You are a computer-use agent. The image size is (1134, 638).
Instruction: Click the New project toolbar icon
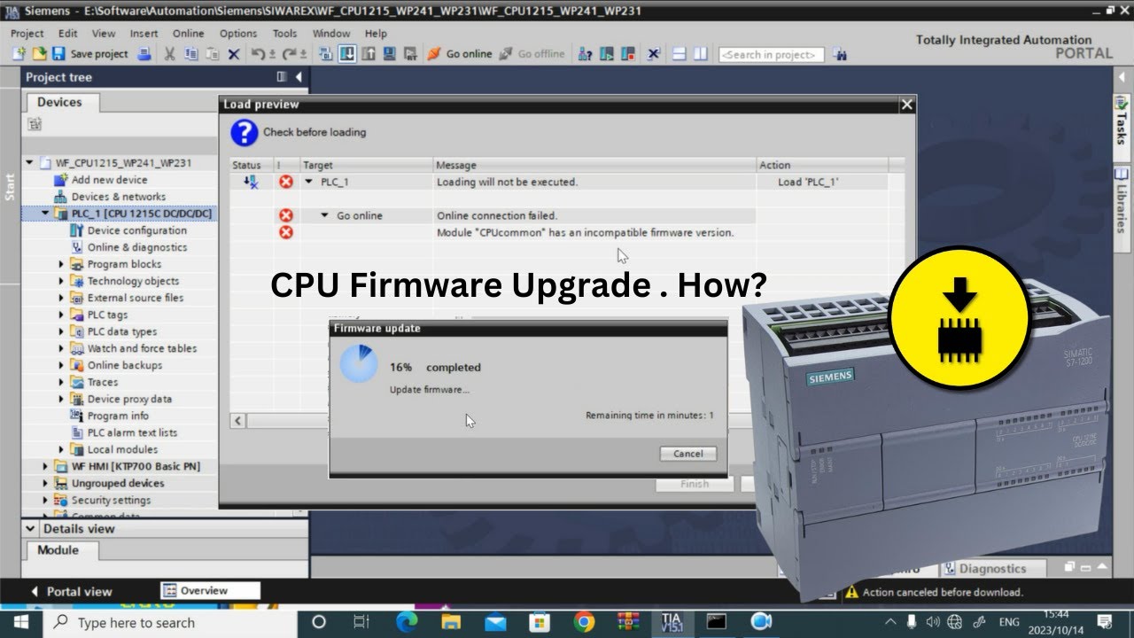19,54
